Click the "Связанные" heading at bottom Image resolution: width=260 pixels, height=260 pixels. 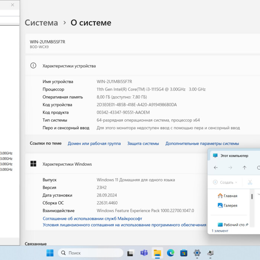(36, 244)
